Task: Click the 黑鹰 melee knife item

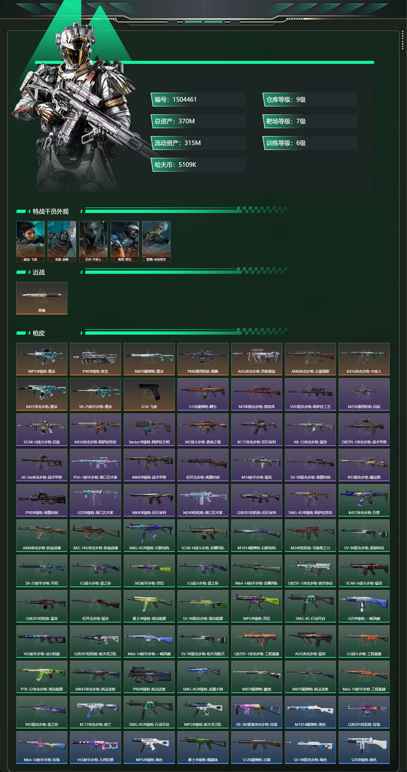Action: point(42,298)
